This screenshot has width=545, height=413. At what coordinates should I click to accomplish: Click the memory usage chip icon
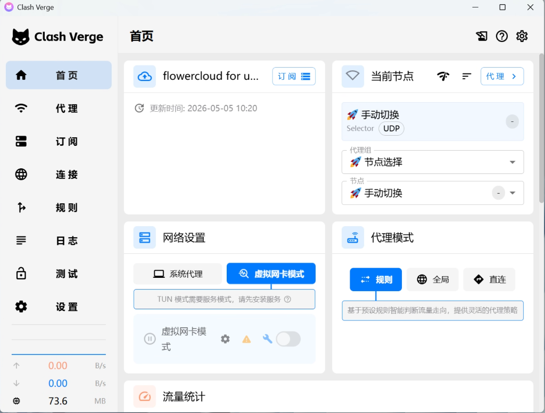click(16, 401)
